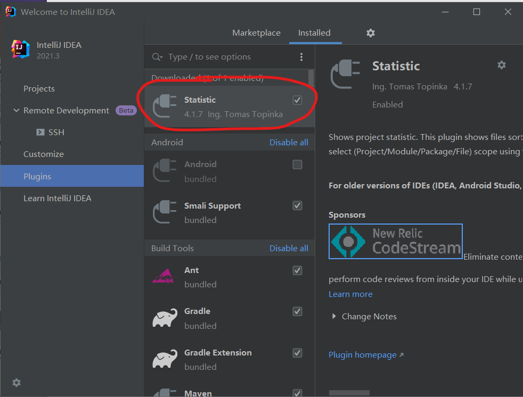
Task: Click the Enabled status text
Action: point(387,105)
